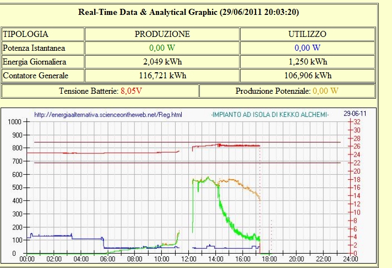Click the 12:00 label on time axis
Image resolution: width=392 pixels, height=268 pixels.
coord(188,259)
